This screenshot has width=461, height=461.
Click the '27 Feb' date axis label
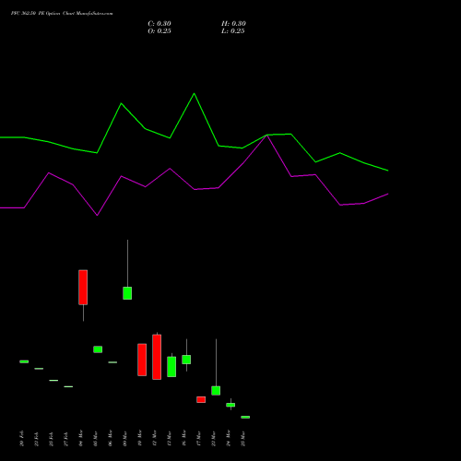click(x=65, y=439)
